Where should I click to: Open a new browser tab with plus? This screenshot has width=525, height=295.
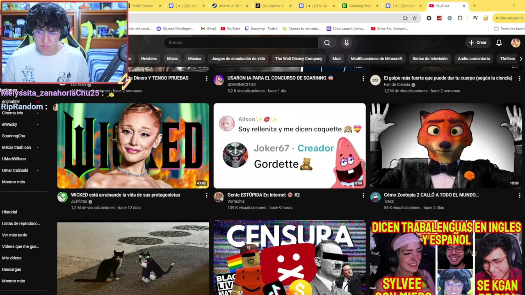point(474,6)
